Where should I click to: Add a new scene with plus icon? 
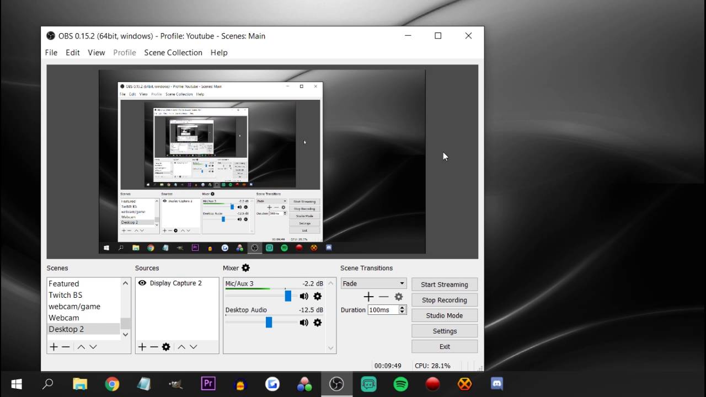click(54, 347)
